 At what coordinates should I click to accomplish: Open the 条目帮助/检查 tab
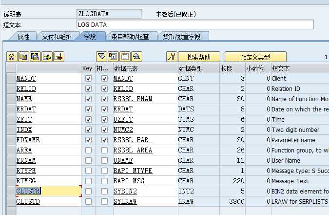(x=130, y=37)
